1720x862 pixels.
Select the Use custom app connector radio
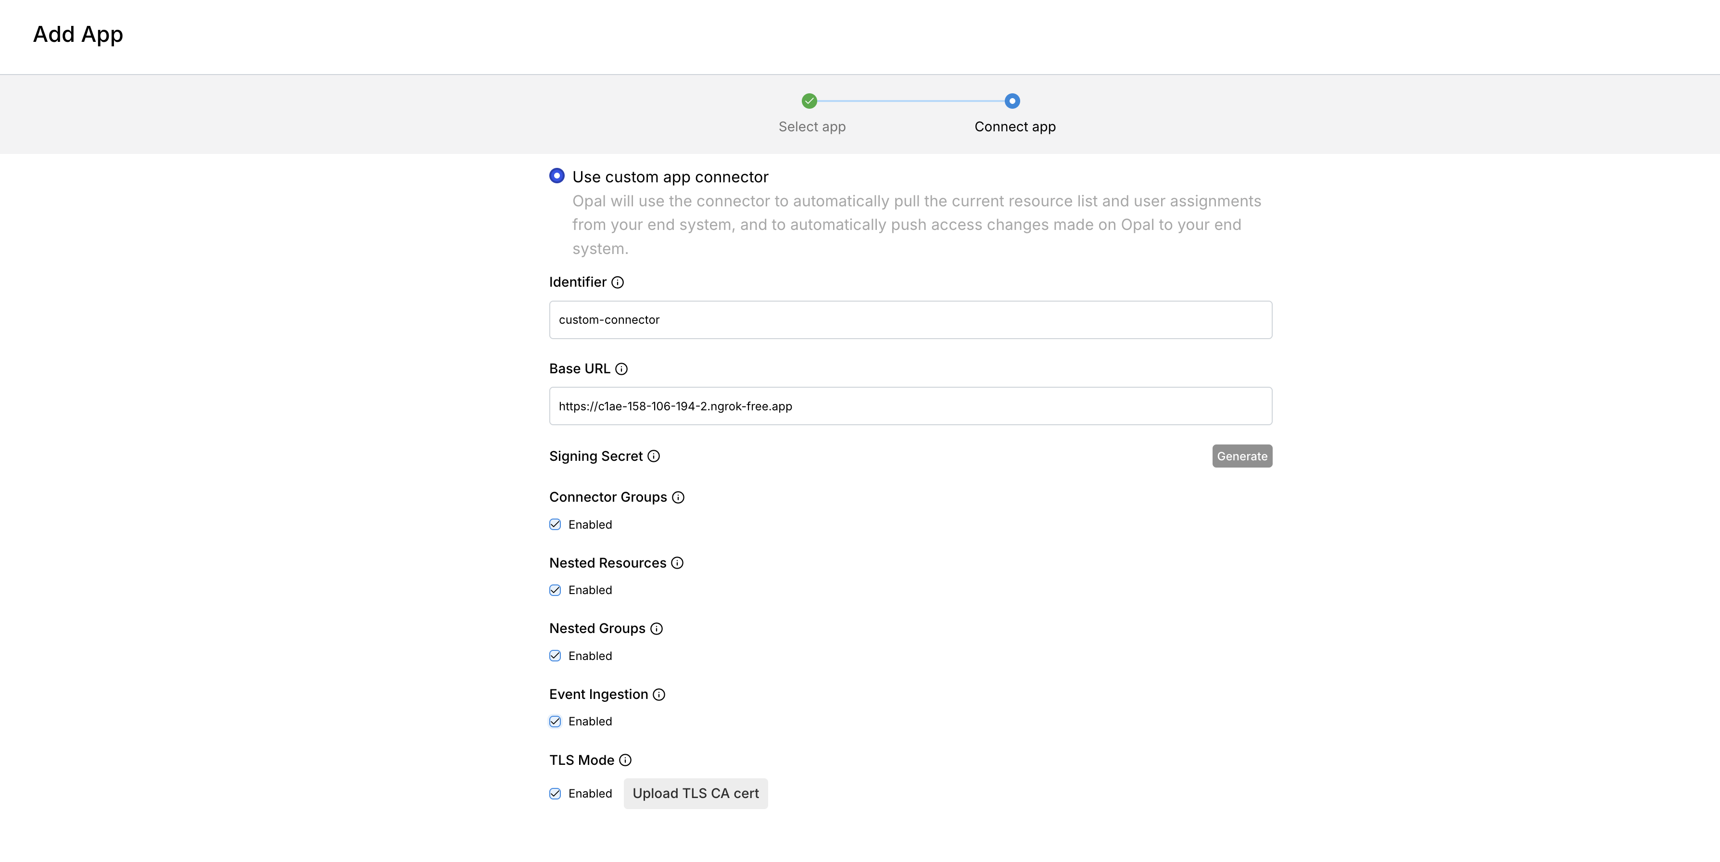(x=557, y=176)
